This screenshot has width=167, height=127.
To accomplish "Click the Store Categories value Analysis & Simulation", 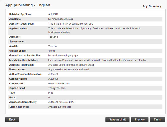I will pos(60,107).
